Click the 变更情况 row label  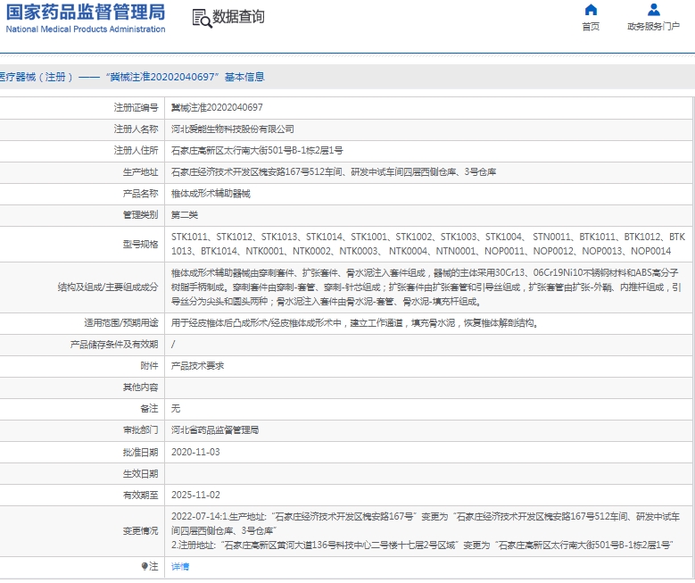coord(140,530)
